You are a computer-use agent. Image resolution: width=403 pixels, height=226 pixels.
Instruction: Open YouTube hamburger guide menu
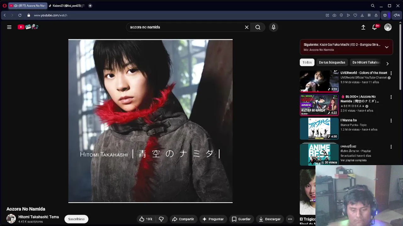click(x=9, y=27)
